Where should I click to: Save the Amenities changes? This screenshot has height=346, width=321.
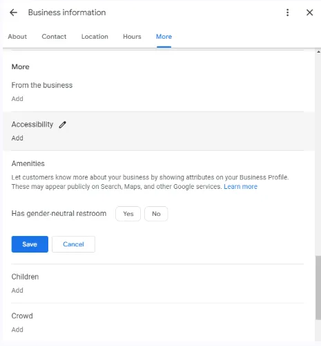pyautogui.click(x=30, y=244)
